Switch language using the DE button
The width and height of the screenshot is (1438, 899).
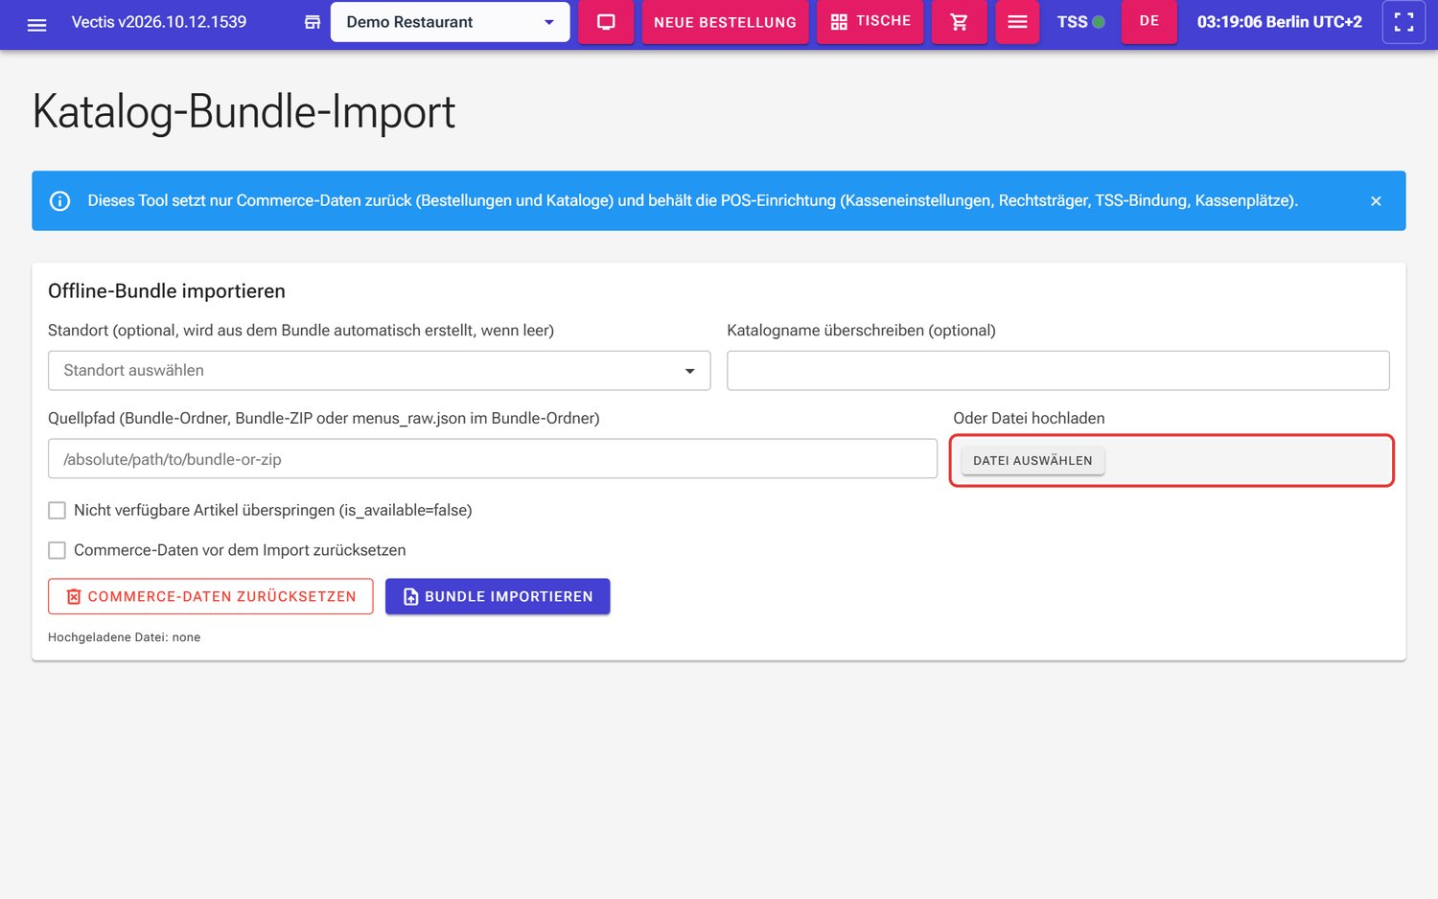click(1149, 22)
